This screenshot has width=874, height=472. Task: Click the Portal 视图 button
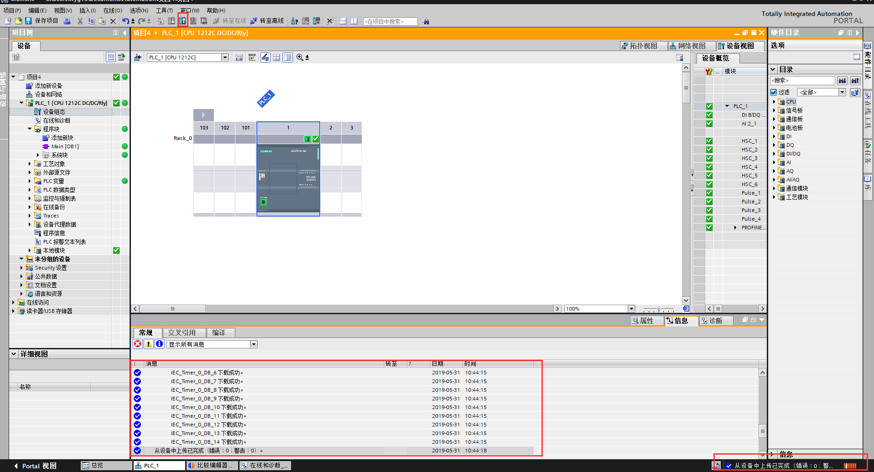click(x=35, y=466)
